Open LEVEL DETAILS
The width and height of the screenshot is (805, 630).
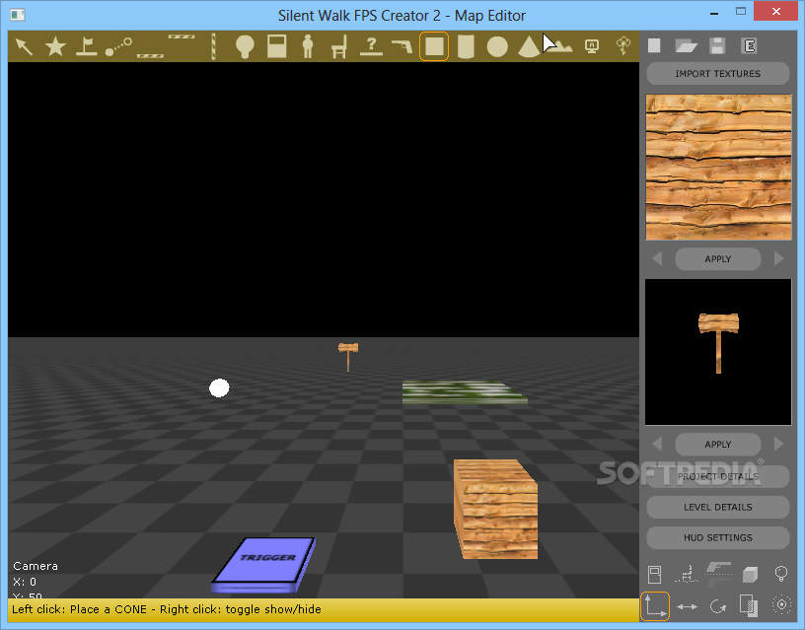click(x=718, y=508)
